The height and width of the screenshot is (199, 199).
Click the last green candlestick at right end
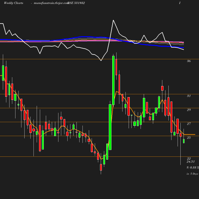coord(184,141)
